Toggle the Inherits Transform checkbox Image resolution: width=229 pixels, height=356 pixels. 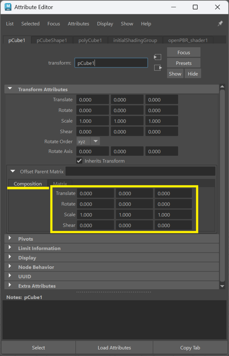tap(79, 161)
